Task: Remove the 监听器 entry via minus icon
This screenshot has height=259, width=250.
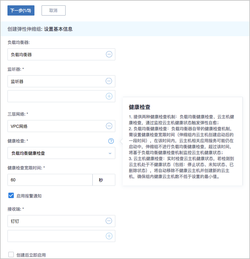Action: (109, 81)
